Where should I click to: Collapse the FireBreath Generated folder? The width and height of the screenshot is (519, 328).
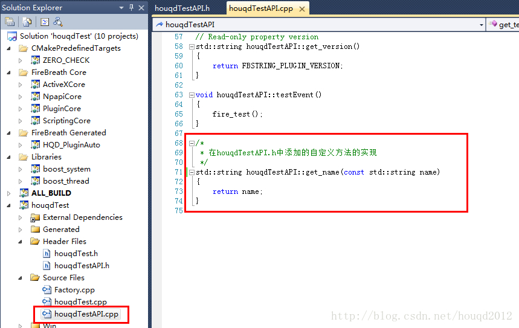point(8,133)
